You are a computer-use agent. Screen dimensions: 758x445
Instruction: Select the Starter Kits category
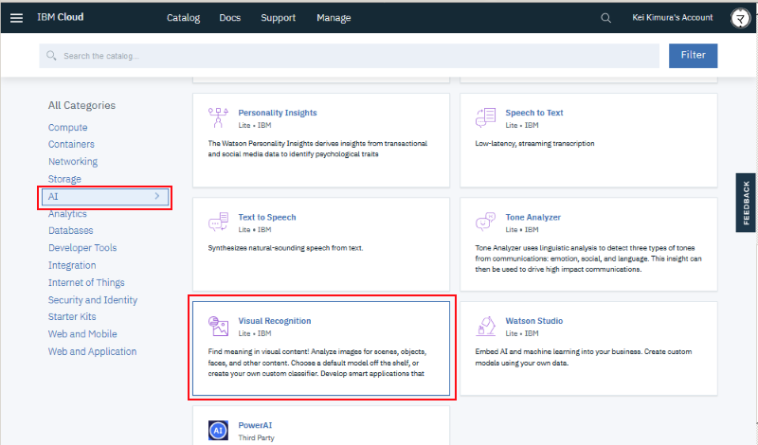click(x=72, y=317)
